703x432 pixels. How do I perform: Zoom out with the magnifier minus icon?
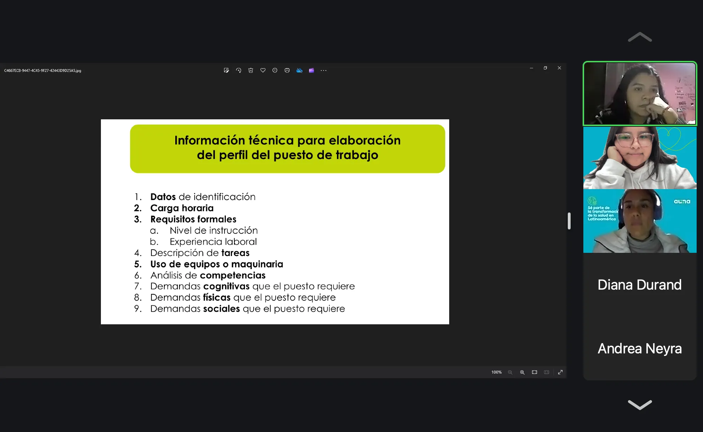510,372
